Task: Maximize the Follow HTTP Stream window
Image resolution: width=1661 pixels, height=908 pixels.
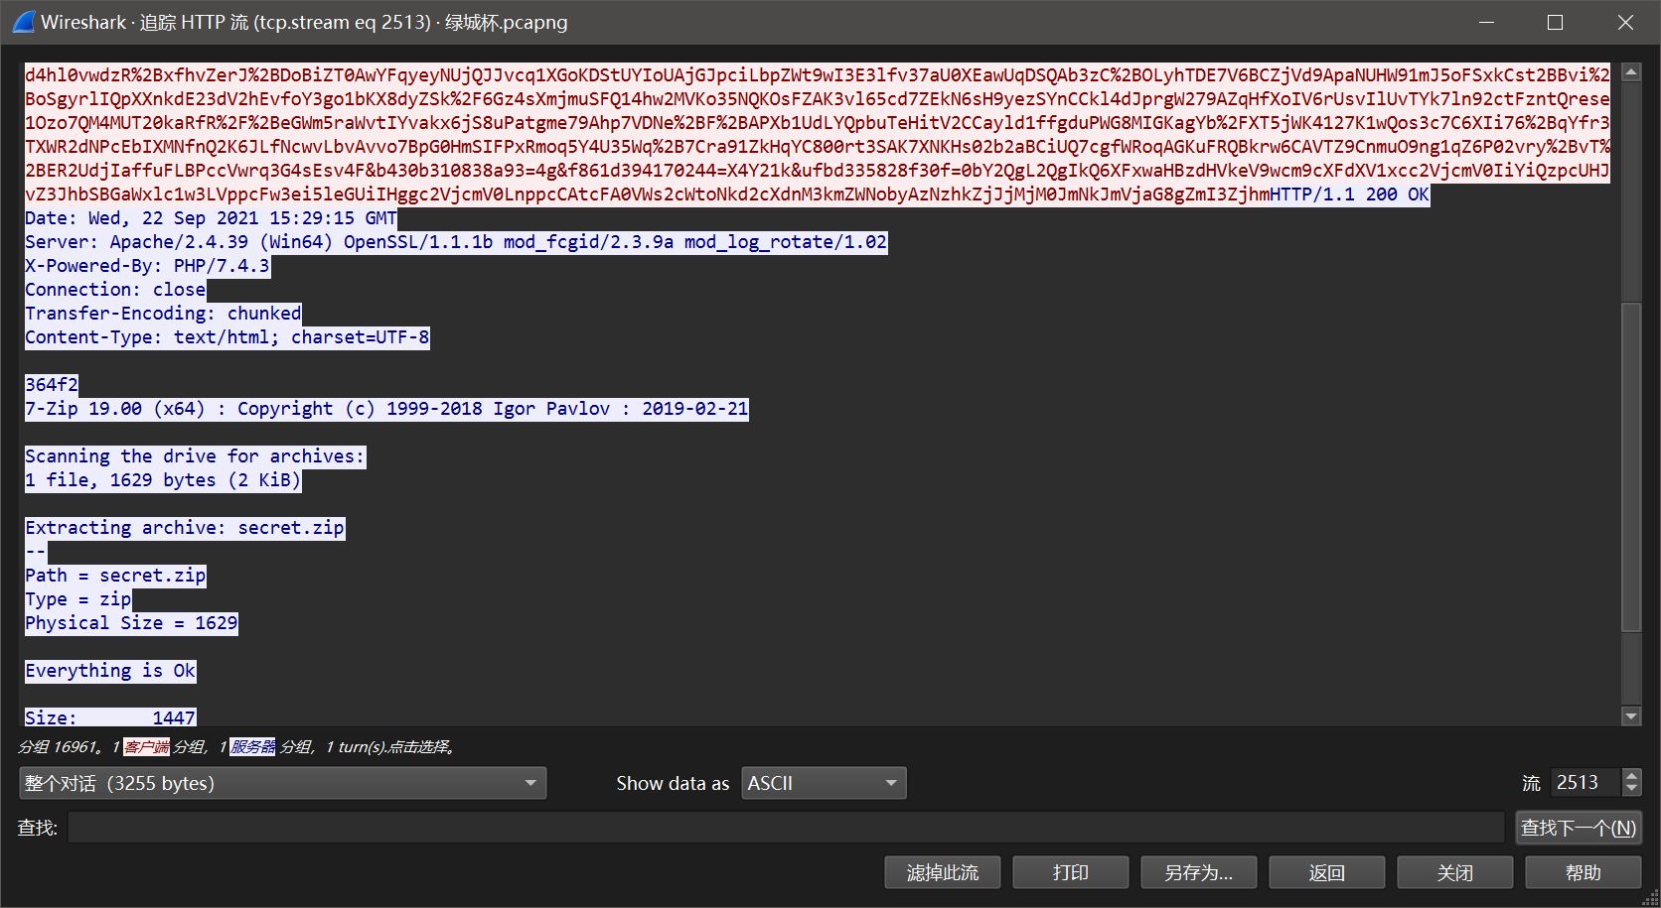Action: pyautogui.click(x=1556, y=22)
